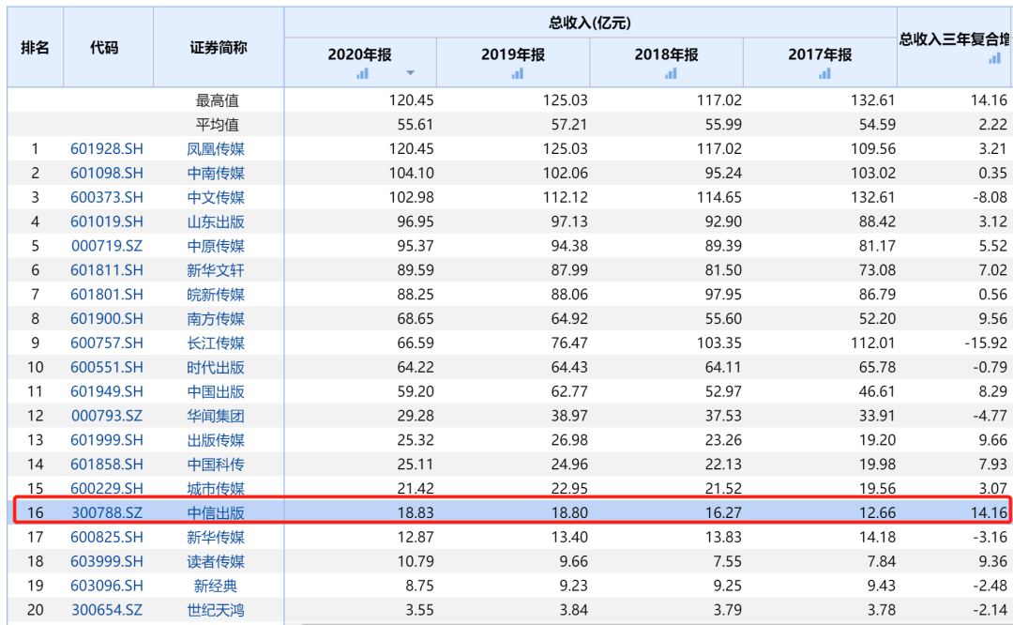Open stock code 600229.SH link
Viewport: 1013px width, 625px height.
[x=107, y=488]
